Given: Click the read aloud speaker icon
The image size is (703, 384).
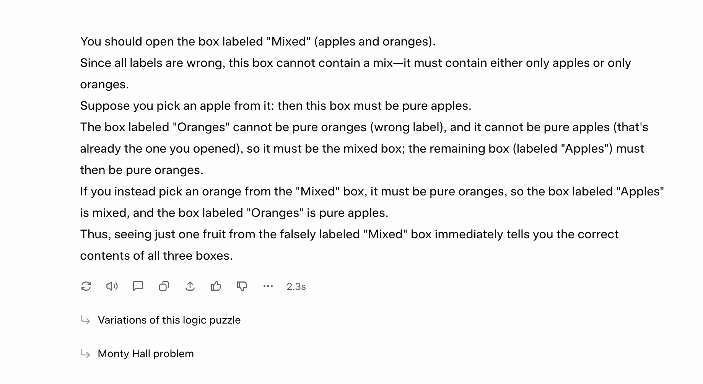Looking at the screenshot, I should [112, 286].
